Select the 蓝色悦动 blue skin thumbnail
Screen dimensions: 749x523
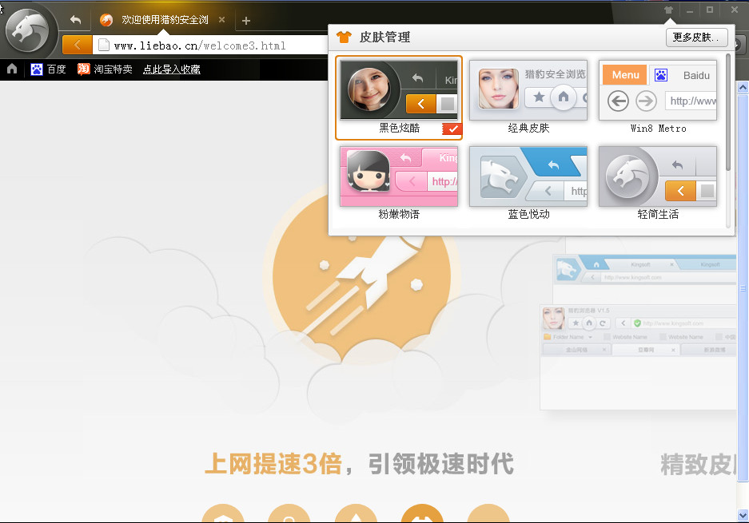[x=528, y=176]
